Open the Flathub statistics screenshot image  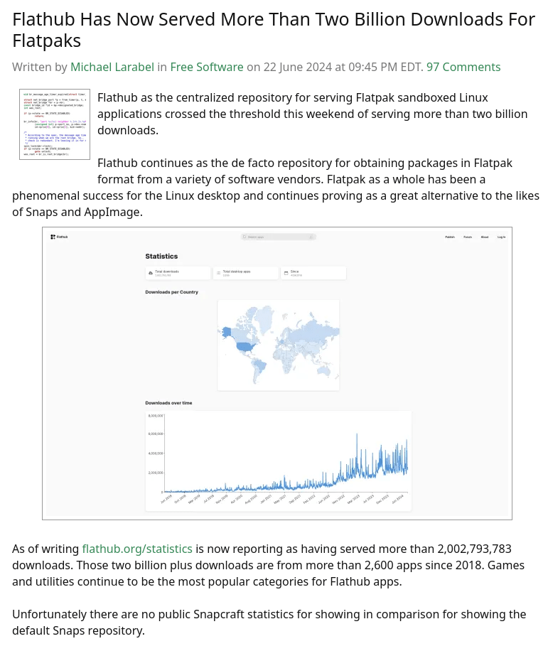pos(277,373)
